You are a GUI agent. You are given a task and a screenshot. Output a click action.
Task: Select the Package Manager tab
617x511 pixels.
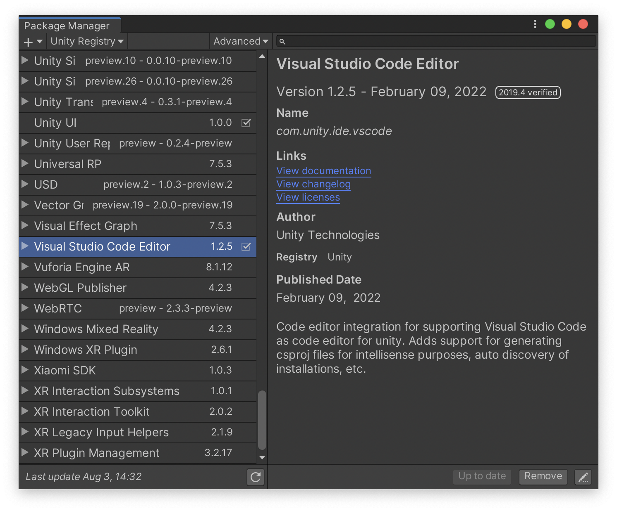pos(69,26)
